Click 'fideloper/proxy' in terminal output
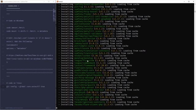The image size is (196, 110). [x=84, y=68]
